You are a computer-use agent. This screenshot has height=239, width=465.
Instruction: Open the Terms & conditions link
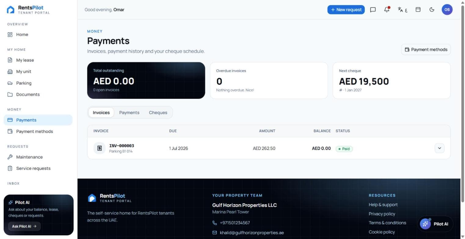(387, 223)
